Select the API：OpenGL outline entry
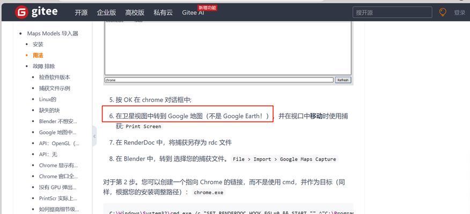Image resolution: width=470 pixels, height=214 pixels. [59, 143]
